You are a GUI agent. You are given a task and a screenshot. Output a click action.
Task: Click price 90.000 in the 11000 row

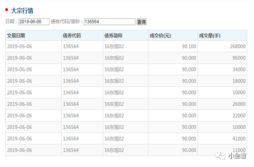[x=189, y=150]
